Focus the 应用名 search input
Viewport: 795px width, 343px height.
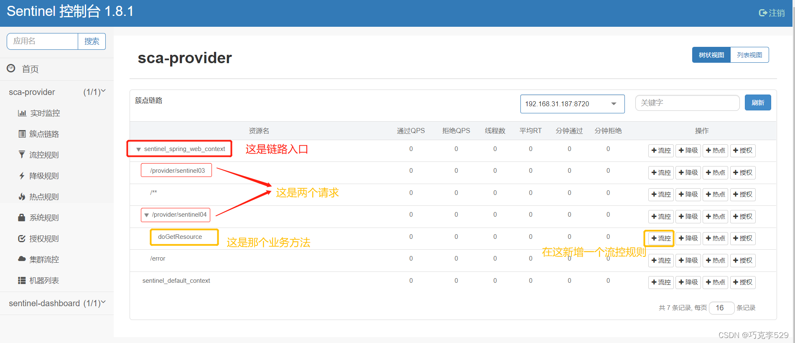pos(42,41)
